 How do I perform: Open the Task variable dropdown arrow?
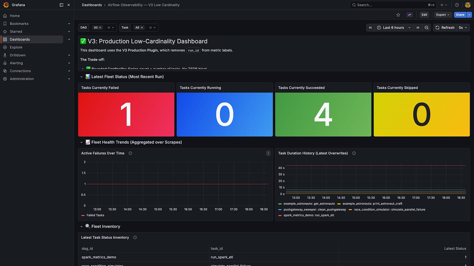tap(155, 28)
